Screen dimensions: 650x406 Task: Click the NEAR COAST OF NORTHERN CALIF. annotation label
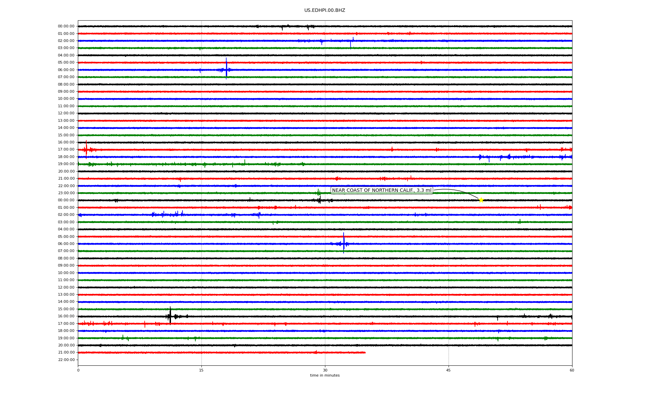[382, 190]
